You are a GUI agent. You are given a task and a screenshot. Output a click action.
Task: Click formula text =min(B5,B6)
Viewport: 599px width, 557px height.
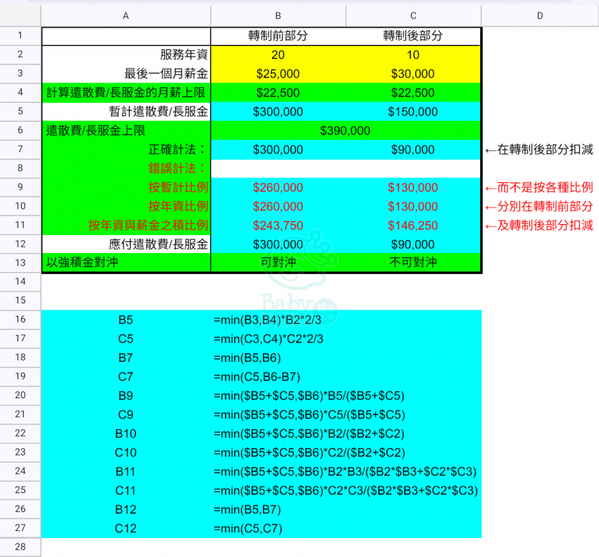247,358
